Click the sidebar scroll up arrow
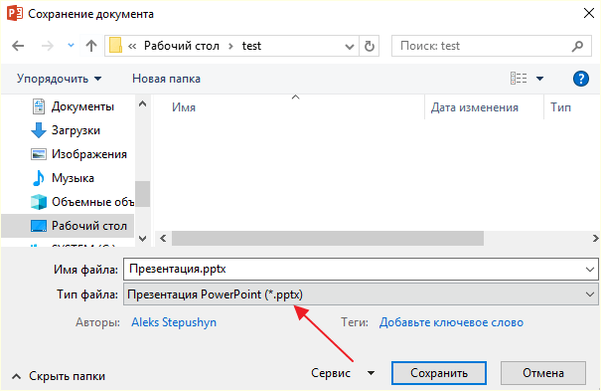This screenshot has height=391, width=601. 143,103
